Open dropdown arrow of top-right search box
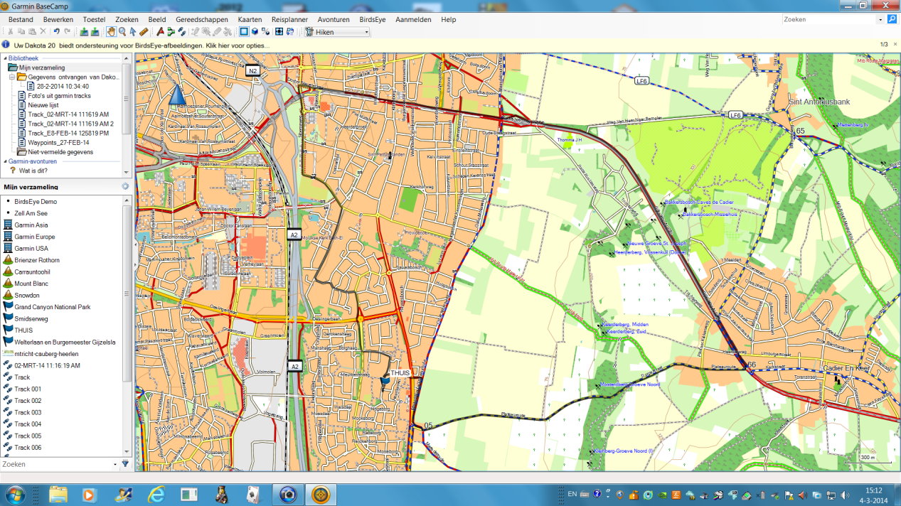901x506 pixels. (x=880, y=20)
